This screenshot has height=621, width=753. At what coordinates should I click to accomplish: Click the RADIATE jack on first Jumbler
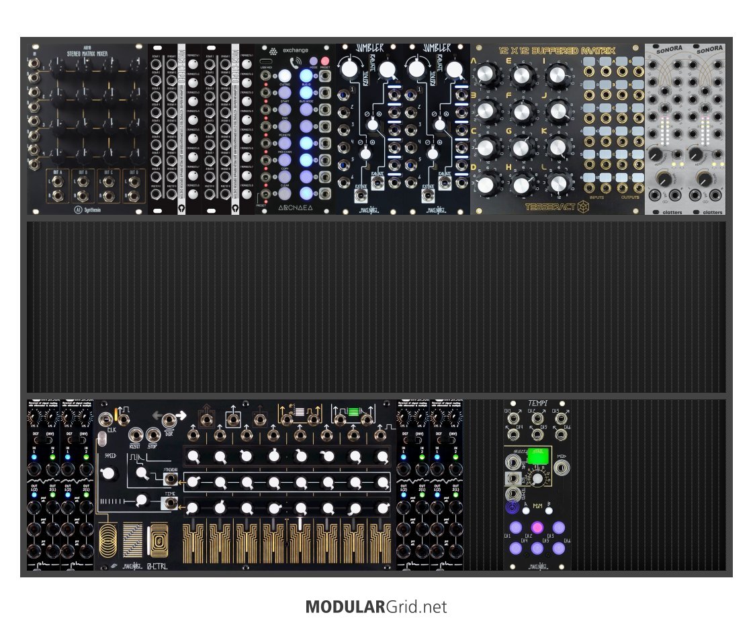(378, 183)
